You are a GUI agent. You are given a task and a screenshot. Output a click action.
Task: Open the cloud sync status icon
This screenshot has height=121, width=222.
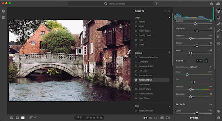[218, 4]
